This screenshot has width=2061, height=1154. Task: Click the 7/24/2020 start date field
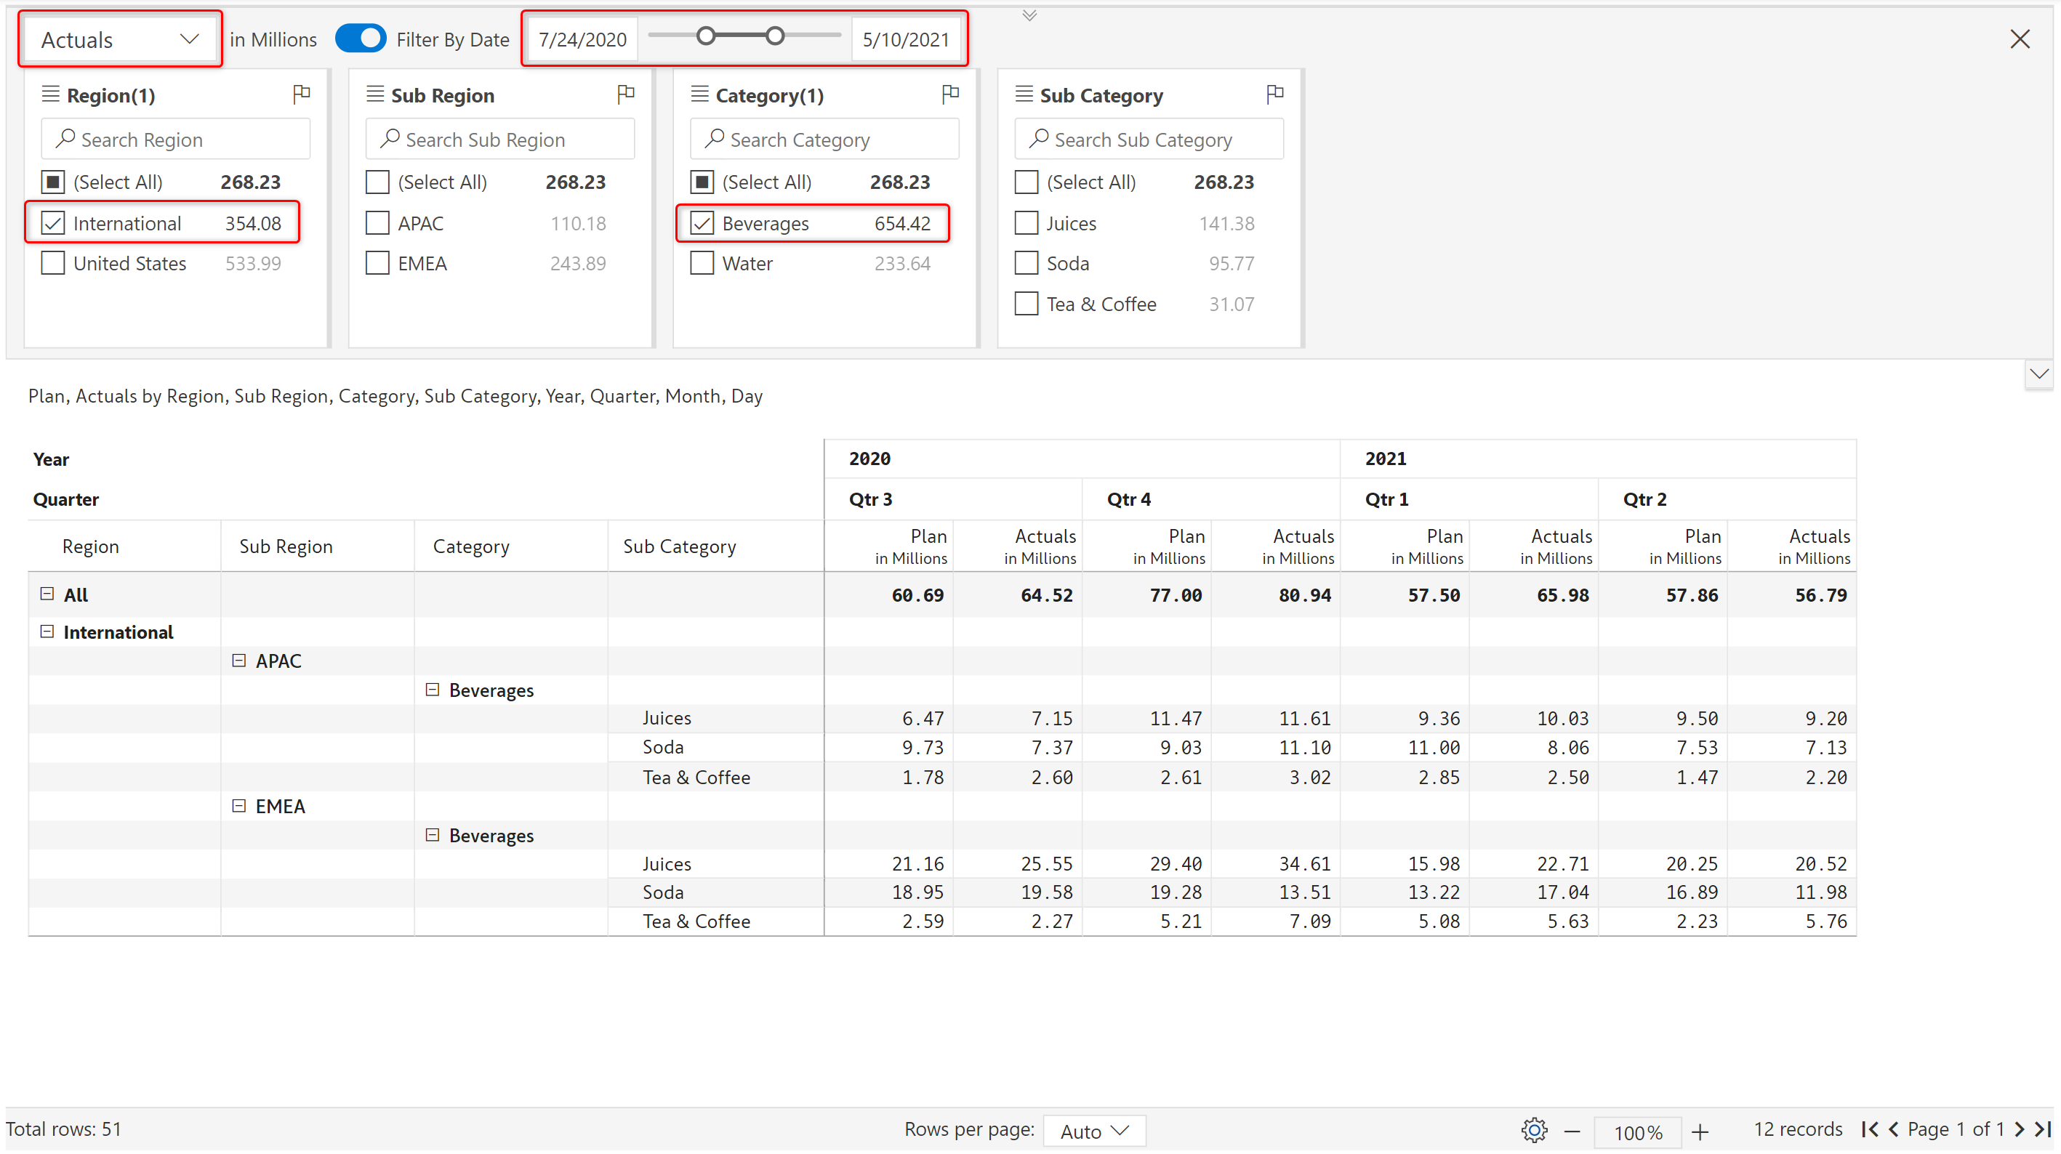click(x=582, y=39)
